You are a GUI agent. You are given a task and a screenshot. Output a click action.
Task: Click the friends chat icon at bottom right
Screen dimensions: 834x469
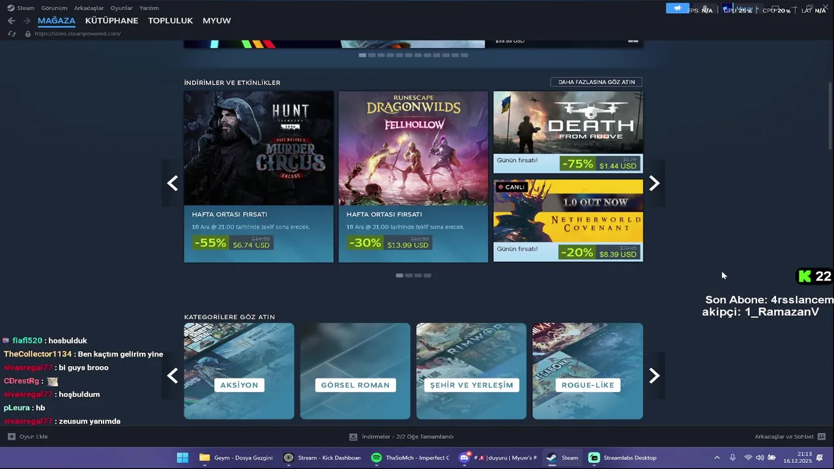[822, 436]
